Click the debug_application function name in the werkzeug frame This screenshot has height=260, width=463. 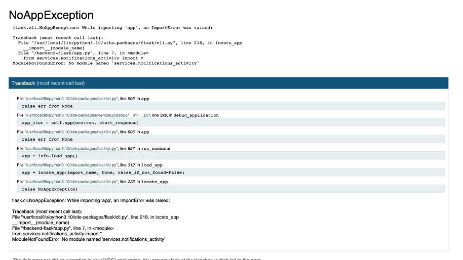pyautogui.click(x=196, y=115)
